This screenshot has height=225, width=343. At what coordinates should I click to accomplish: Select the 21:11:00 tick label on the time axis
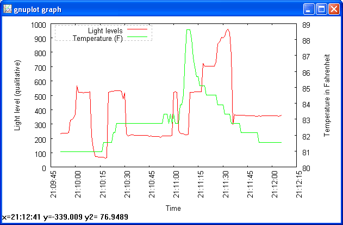pyautogui.click(x=174, y=184)
